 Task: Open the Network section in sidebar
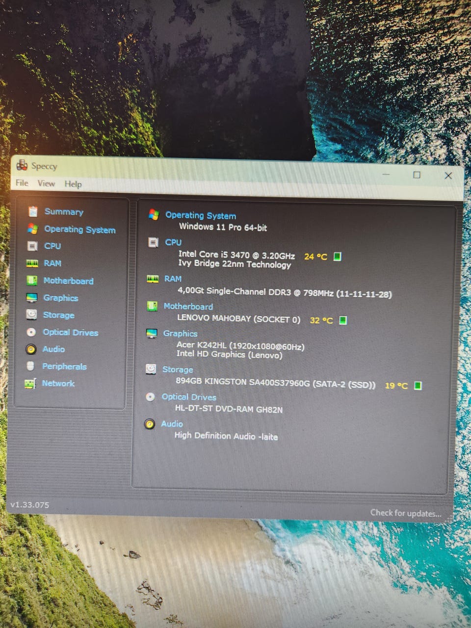58,384
